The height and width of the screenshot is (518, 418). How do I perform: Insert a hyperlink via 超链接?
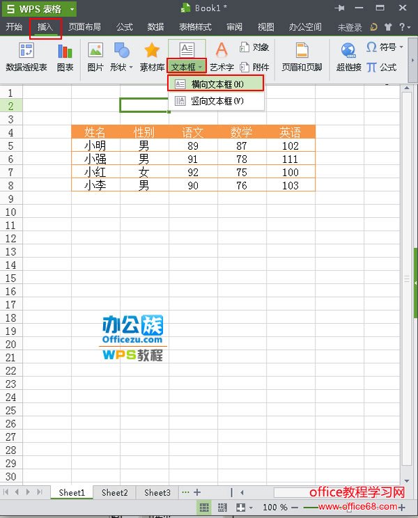click(348, 58)
